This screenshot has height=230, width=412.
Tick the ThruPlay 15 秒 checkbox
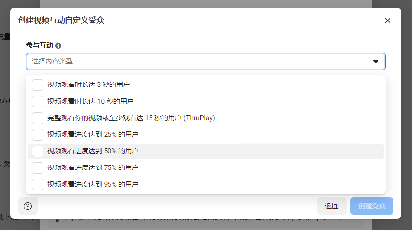(x=38, y=118)
